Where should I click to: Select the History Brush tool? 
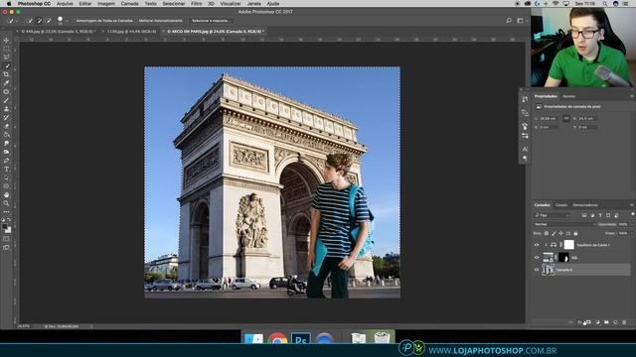point(6,117)
